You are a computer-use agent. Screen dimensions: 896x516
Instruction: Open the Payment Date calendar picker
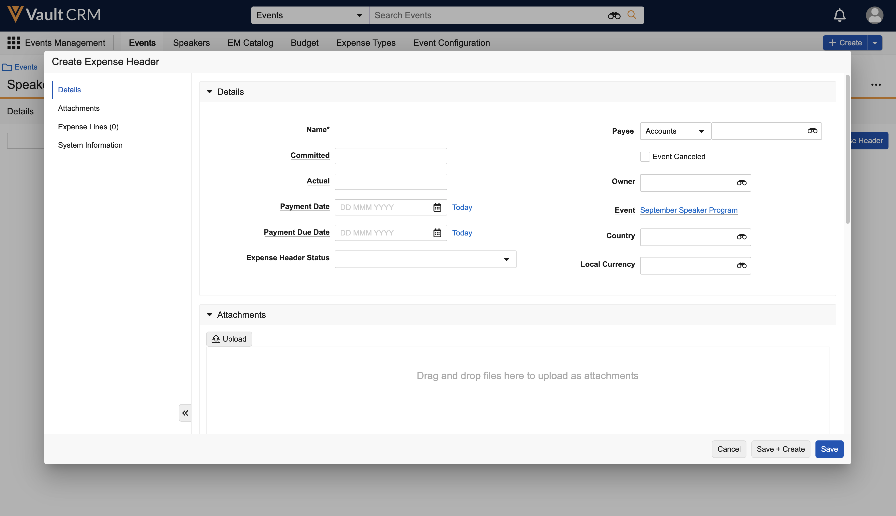(x=437, y=207)
